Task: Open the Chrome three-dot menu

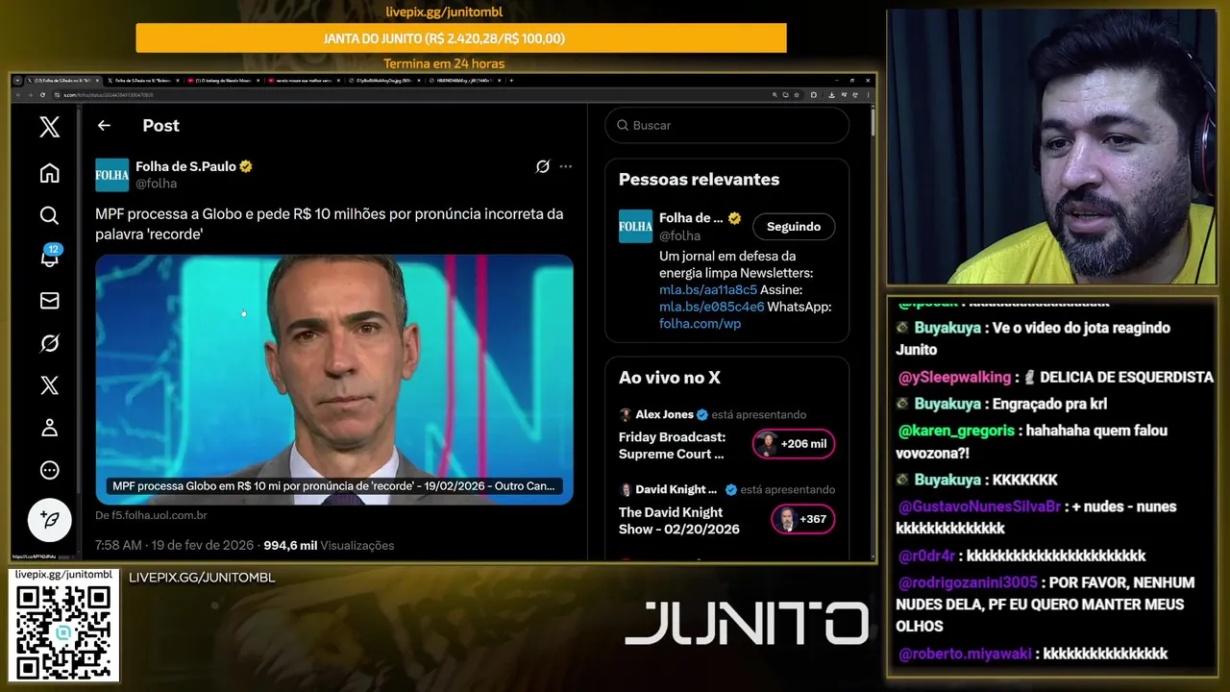Action: click(867, 94)
